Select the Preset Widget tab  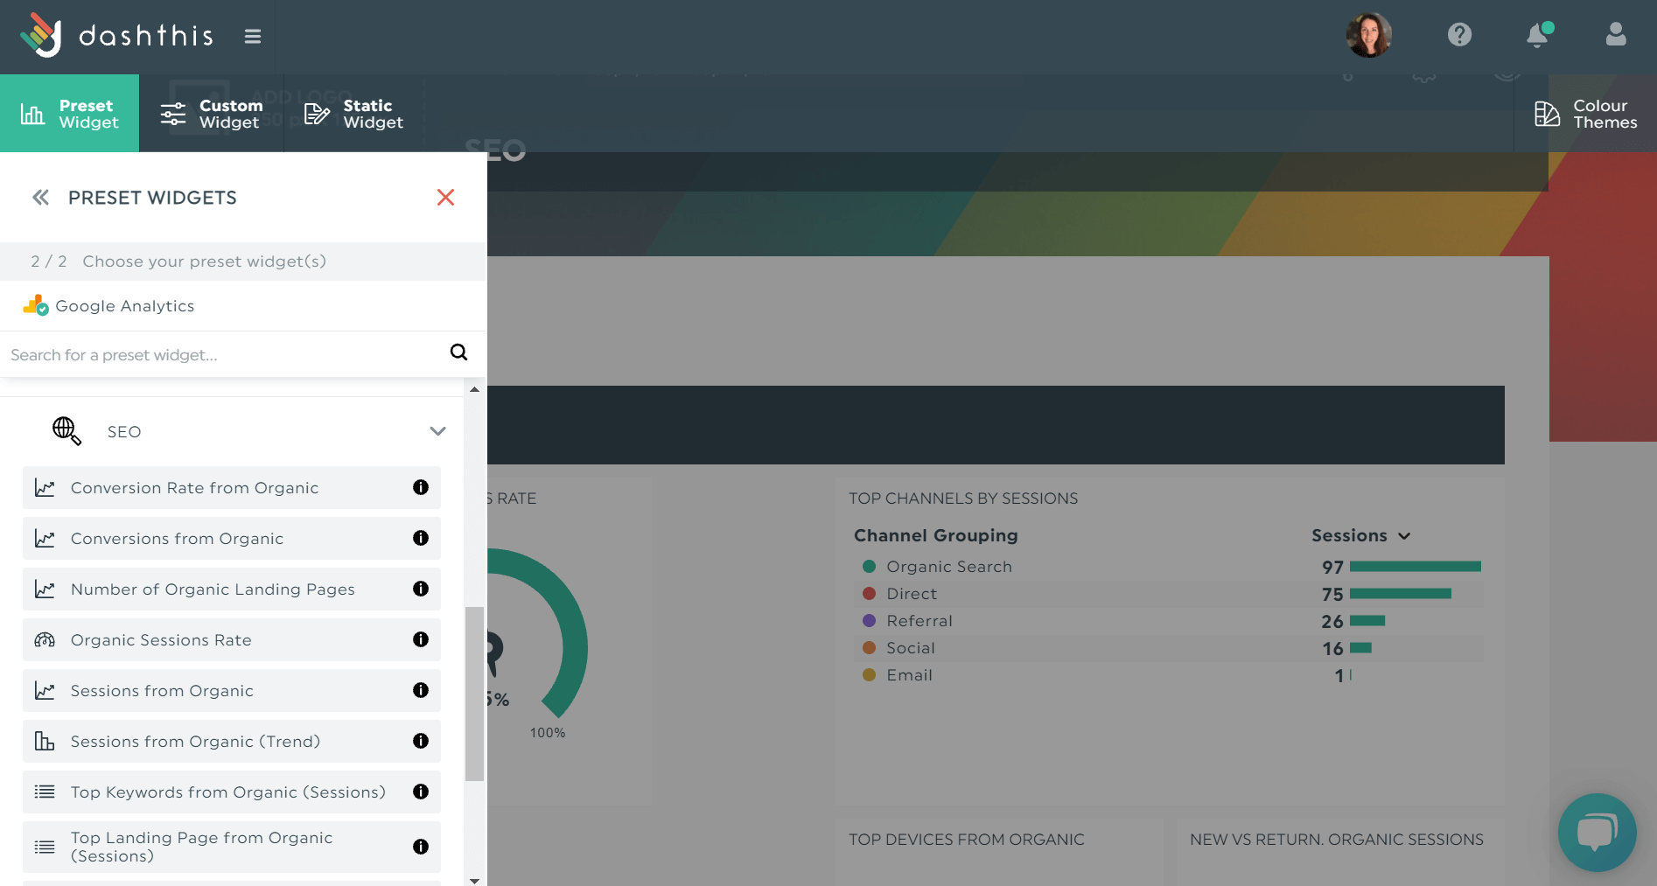69,114
